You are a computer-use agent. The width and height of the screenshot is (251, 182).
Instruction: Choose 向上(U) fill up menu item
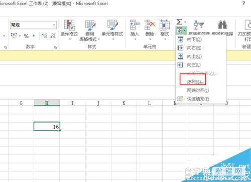point(201,56)
